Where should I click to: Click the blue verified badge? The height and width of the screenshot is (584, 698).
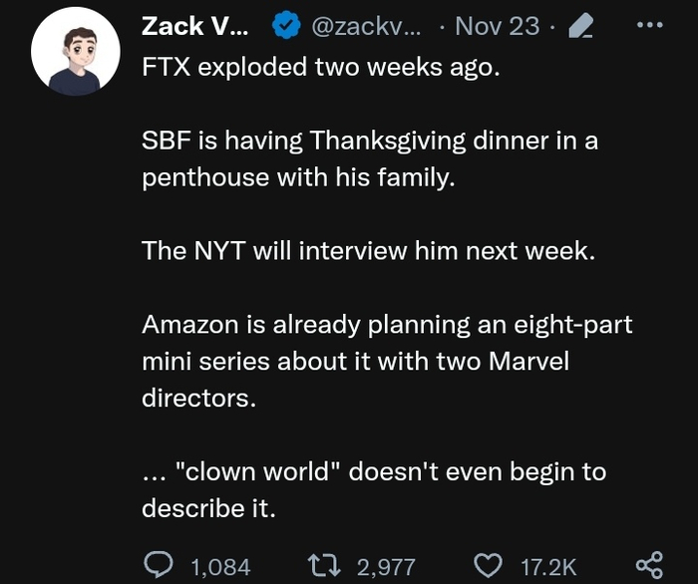287,28
